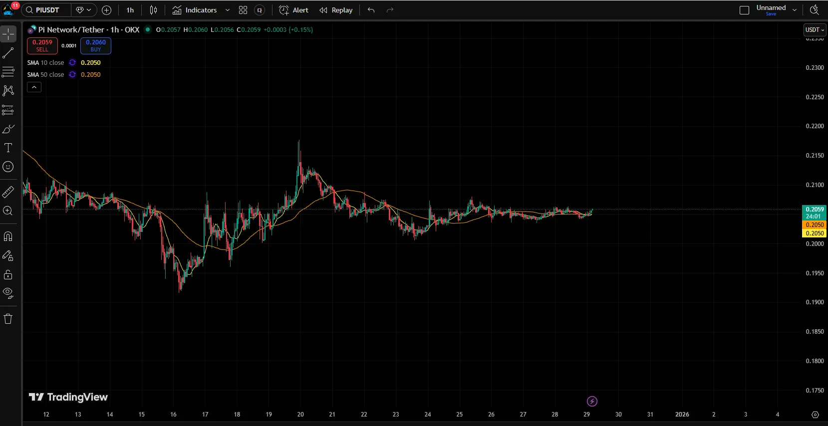Select the SMA 10 close indicator legend
Image resolution: width=828 pixels, height=426 pixels.
click(x=45, y=62)
